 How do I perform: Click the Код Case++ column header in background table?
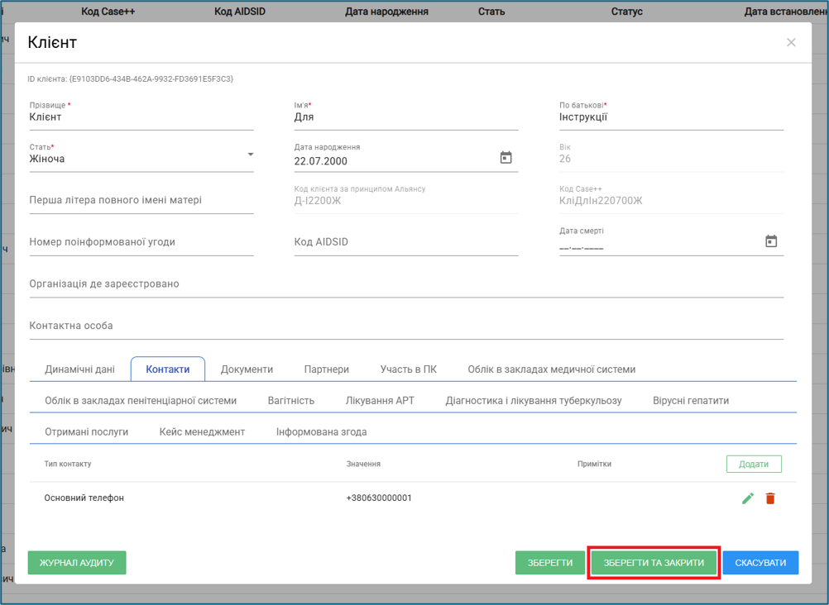point(108,12)
